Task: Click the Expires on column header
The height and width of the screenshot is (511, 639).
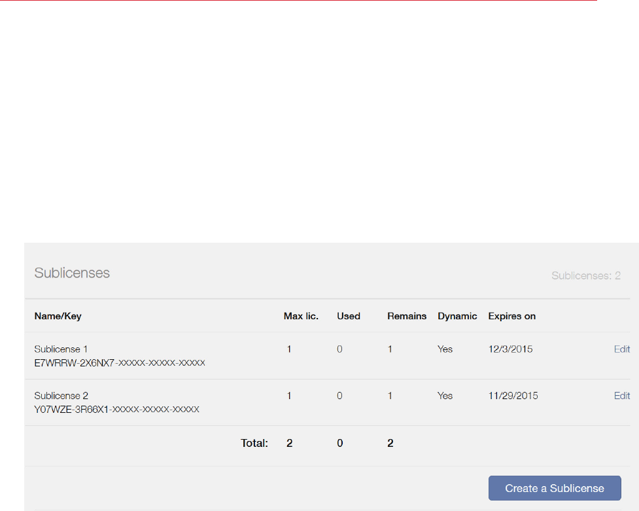Action: click(x=511, y=316)
